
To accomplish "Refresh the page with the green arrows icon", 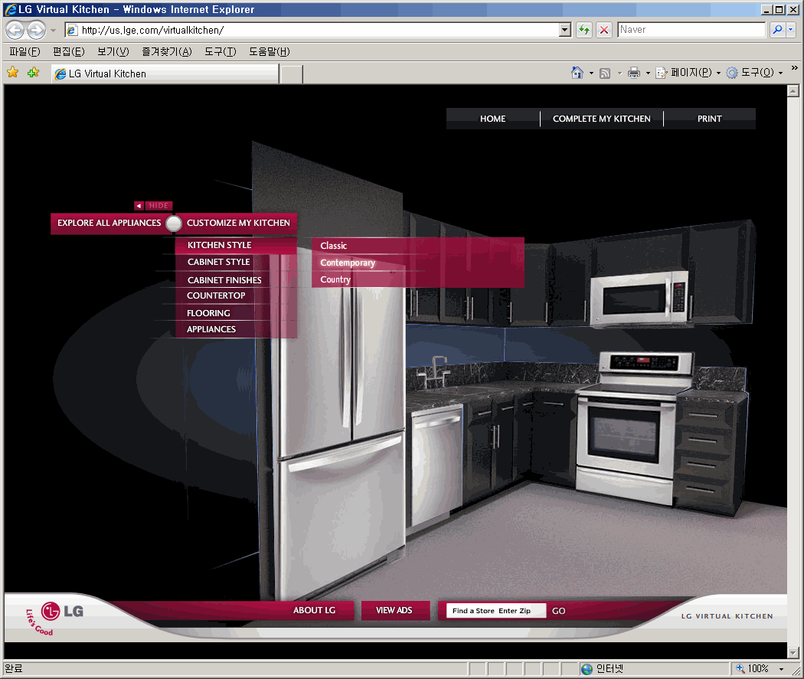I will click(x=584, y=30).
